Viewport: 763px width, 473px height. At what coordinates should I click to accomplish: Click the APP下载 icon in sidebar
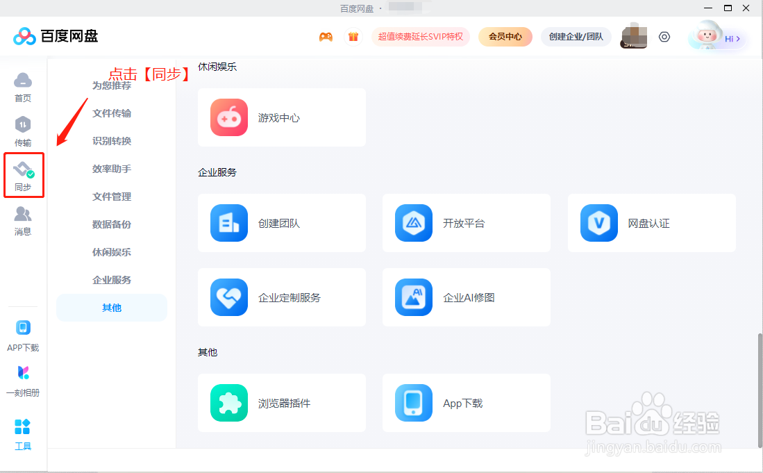tap(23, 328)
